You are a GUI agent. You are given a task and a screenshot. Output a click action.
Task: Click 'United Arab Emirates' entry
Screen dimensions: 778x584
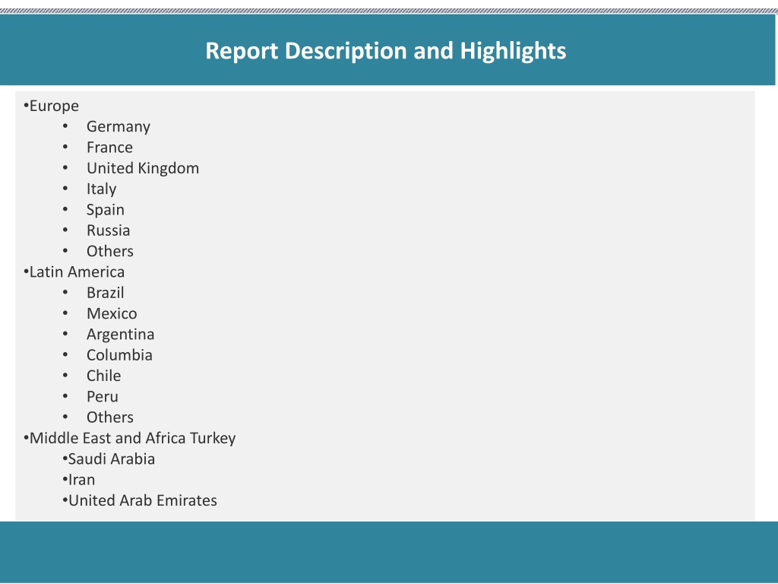coord(142,500)
